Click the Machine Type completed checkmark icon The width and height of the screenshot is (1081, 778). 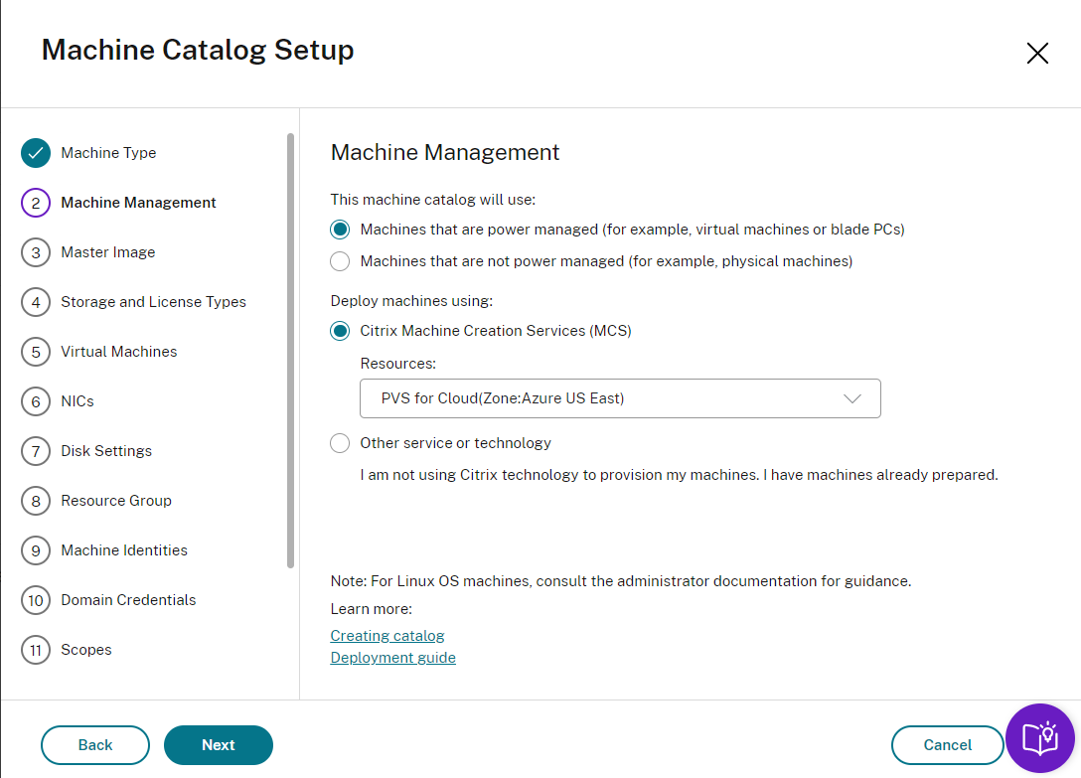pyautogui.click(x=36, y=153)
